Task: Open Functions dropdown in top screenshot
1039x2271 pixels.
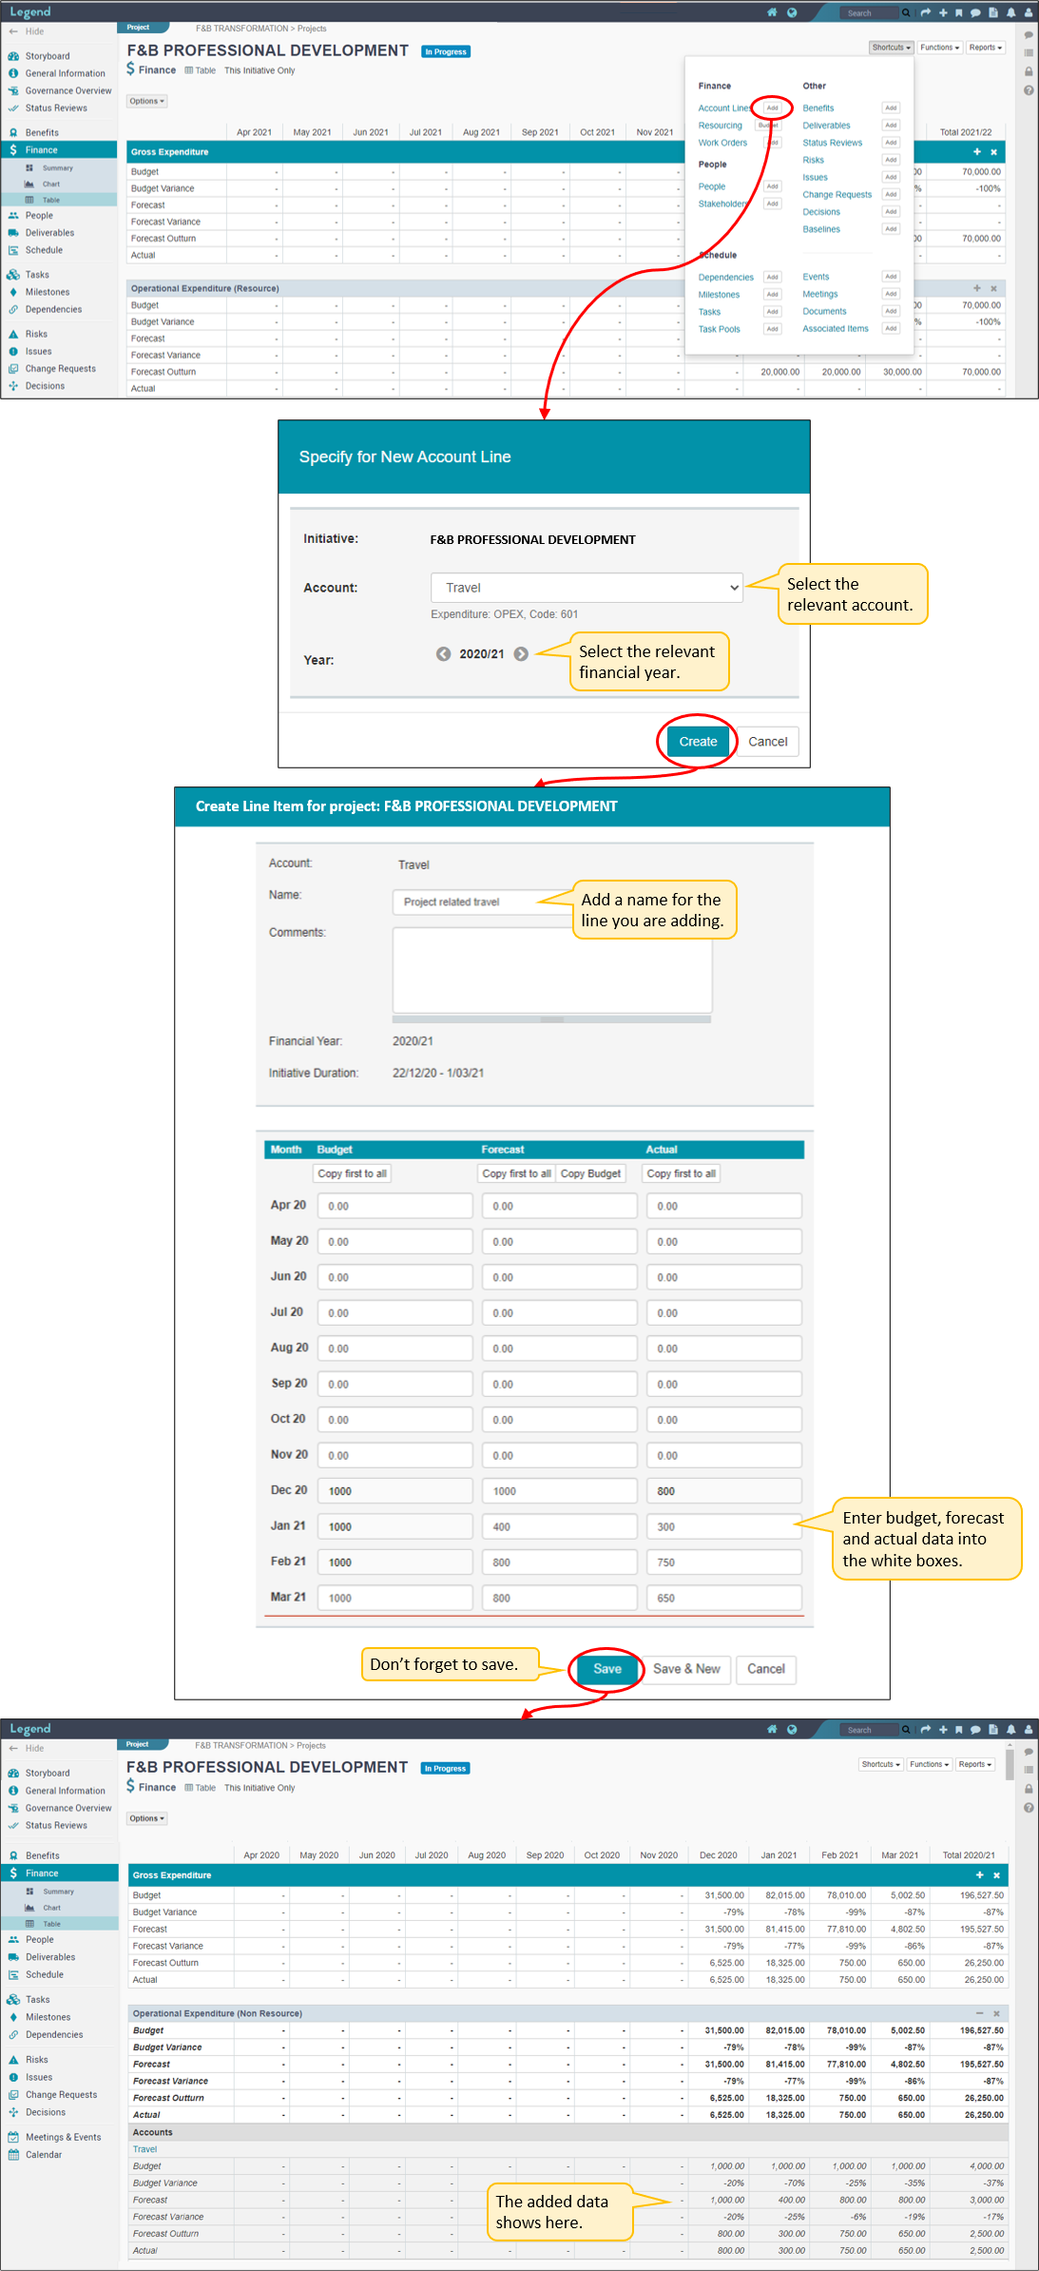Action: [x=939, y=48]
